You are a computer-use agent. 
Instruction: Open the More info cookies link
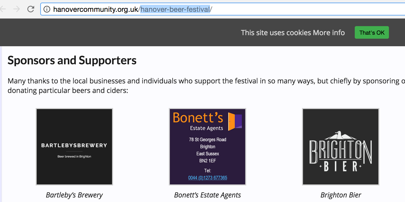pos(329,33)
